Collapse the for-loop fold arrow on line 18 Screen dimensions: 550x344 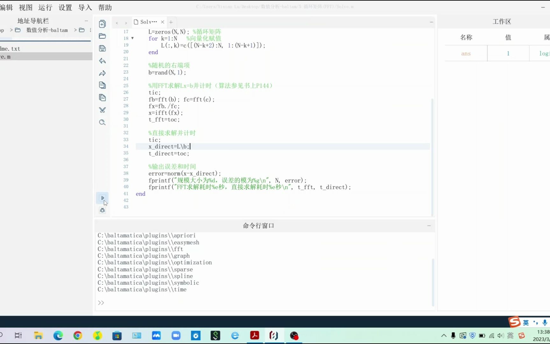(x=132, y=38)
